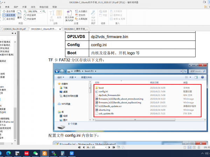Activate the 高亮 highlight tool

click(59, 16)
